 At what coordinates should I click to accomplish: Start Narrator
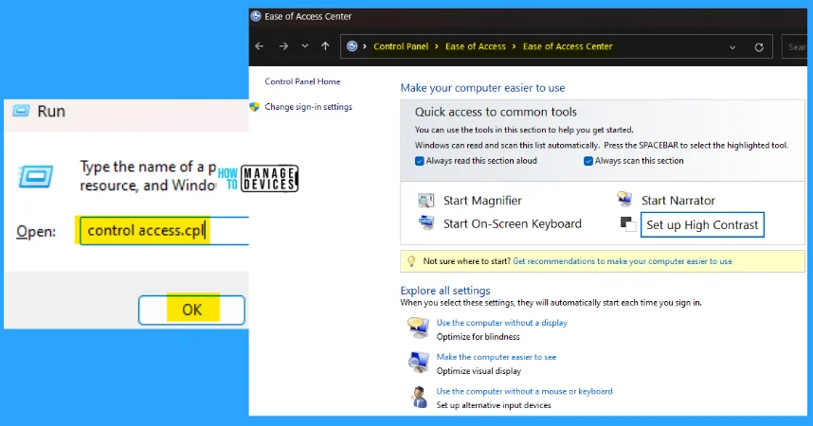coord(678,201)
